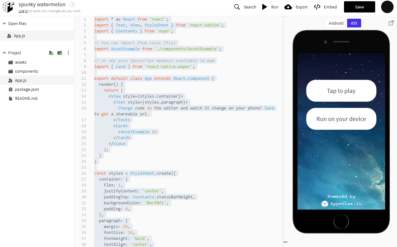397x247 pixels.
Task: Click the add new file icon
Action: pyautogui.click(x=51, y=53)
